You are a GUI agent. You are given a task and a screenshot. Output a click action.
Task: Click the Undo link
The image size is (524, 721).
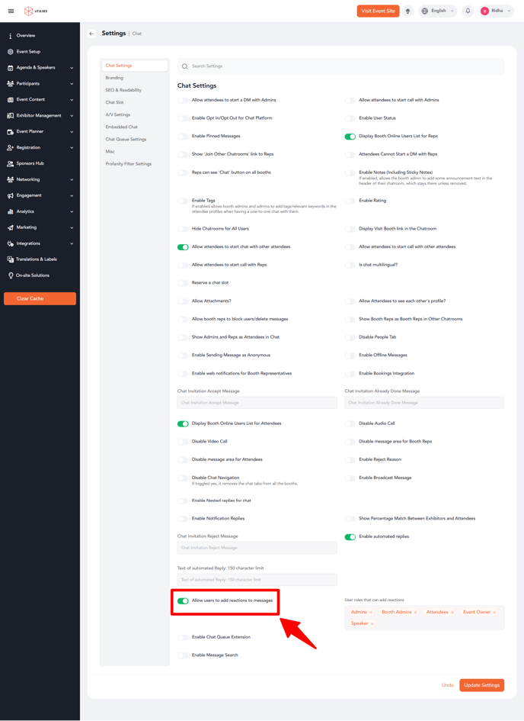coord(447,685)
